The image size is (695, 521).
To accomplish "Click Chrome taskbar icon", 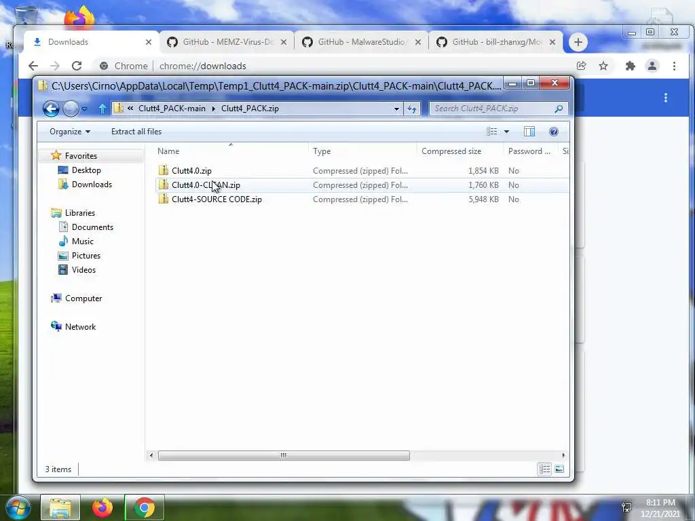I will pyautogui.click(x=145, y=508).
